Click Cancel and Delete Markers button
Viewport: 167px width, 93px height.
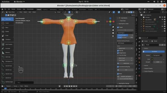tap(125, 79)
